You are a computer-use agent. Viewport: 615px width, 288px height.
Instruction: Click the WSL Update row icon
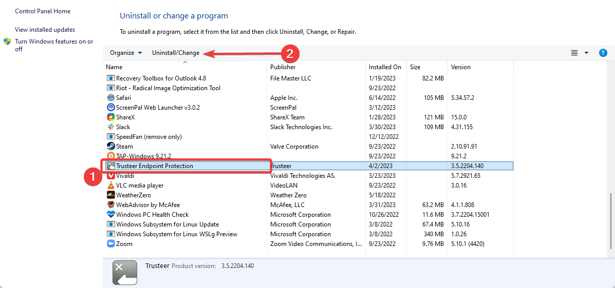110,224
